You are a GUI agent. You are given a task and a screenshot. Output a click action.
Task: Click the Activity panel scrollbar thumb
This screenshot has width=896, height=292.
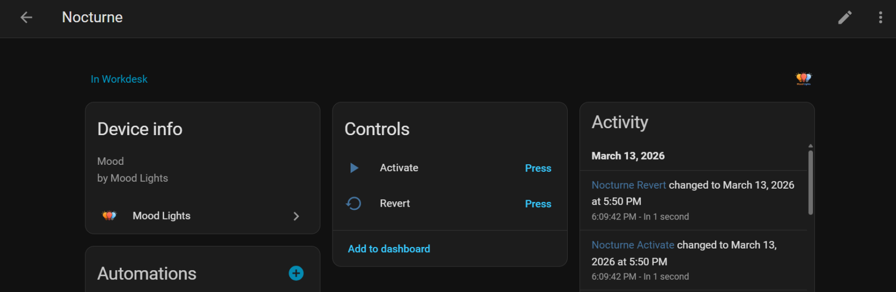810,182
